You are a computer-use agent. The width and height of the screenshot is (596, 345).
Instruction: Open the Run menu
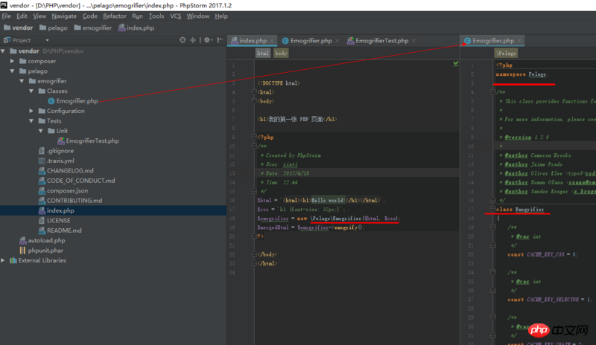pyautogui.click(x=137, y=16)
